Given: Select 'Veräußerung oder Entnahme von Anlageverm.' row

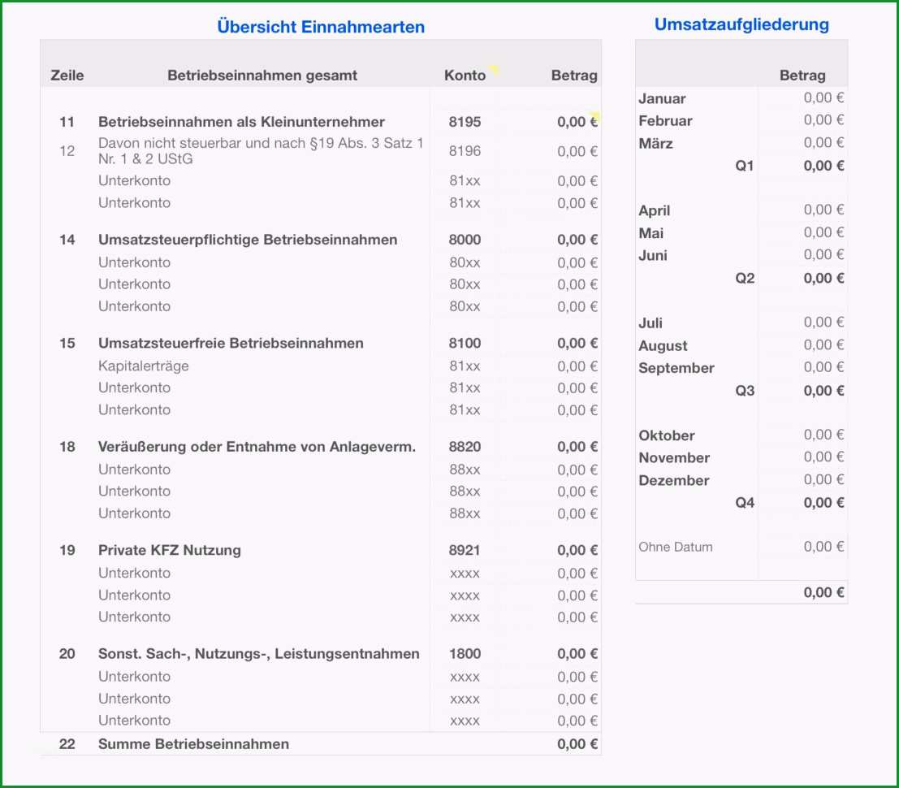Looking at the screenshot, I should coord(321,447).
